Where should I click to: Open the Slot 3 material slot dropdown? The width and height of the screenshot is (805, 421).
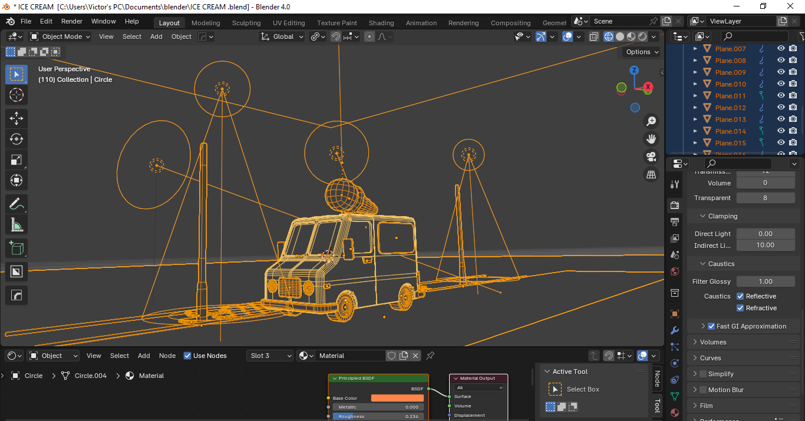point(270,356)
